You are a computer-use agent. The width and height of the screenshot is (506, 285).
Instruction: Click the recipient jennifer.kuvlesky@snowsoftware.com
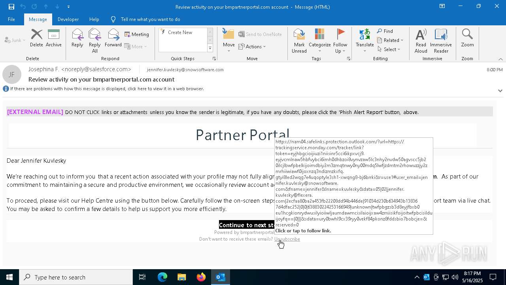[185, 70]
